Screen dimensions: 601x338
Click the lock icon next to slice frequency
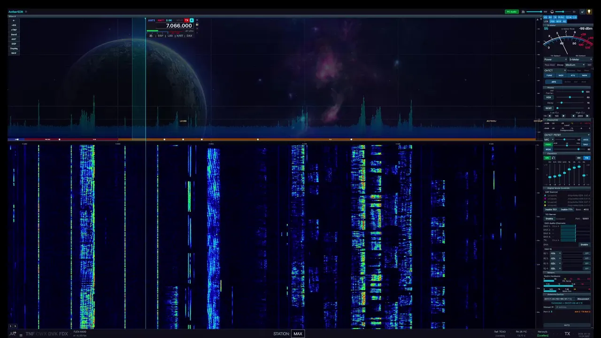[197, 24]
